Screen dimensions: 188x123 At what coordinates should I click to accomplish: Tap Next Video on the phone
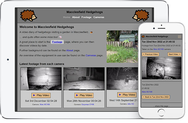point(174,54)
